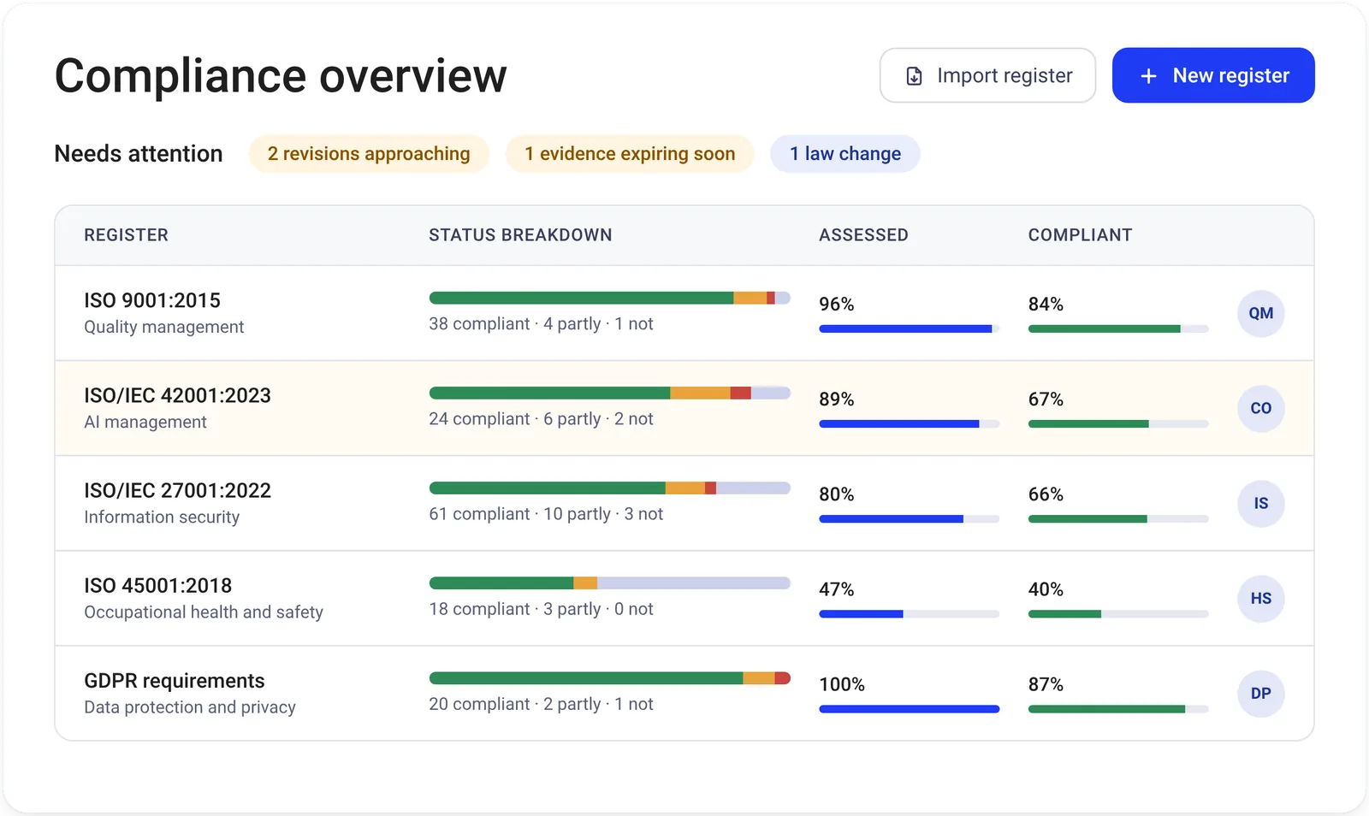The width and height of the screenshot is (1369, 816).
Task: Click the HS badge for ISO 45001:2018
Action: [1261, 598]
